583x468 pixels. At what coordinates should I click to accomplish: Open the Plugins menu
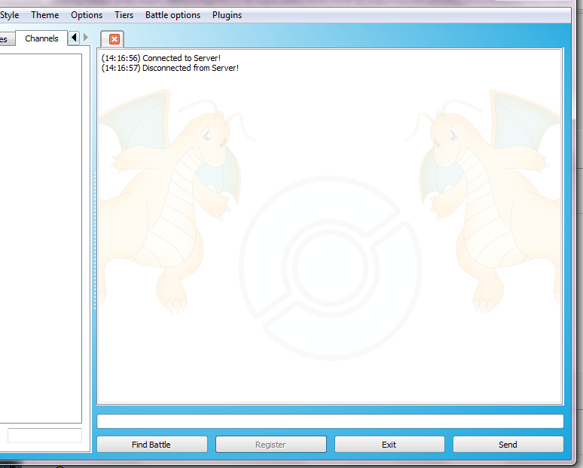(x=227, y=15)
